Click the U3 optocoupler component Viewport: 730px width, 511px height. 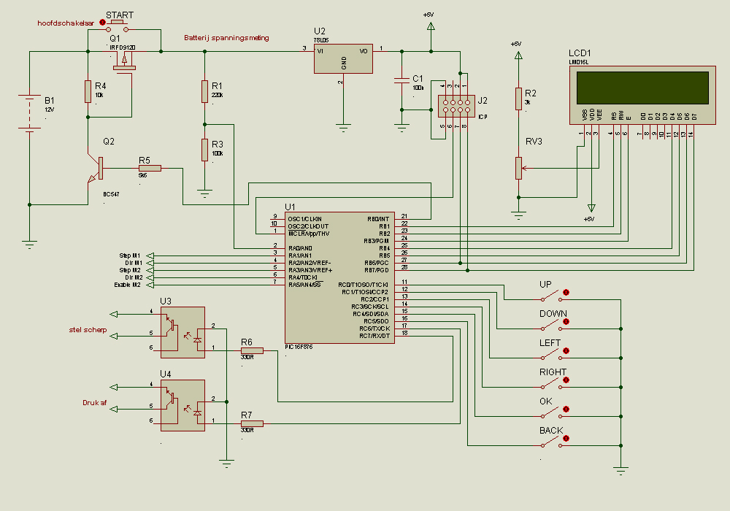[182, 332]
